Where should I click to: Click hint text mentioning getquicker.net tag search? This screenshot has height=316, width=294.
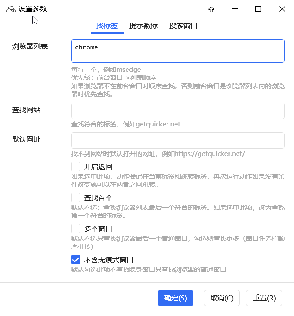click(126, 124)
